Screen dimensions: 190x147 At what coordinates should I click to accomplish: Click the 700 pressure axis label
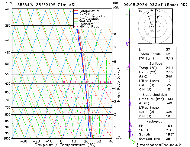coord(8,100)
